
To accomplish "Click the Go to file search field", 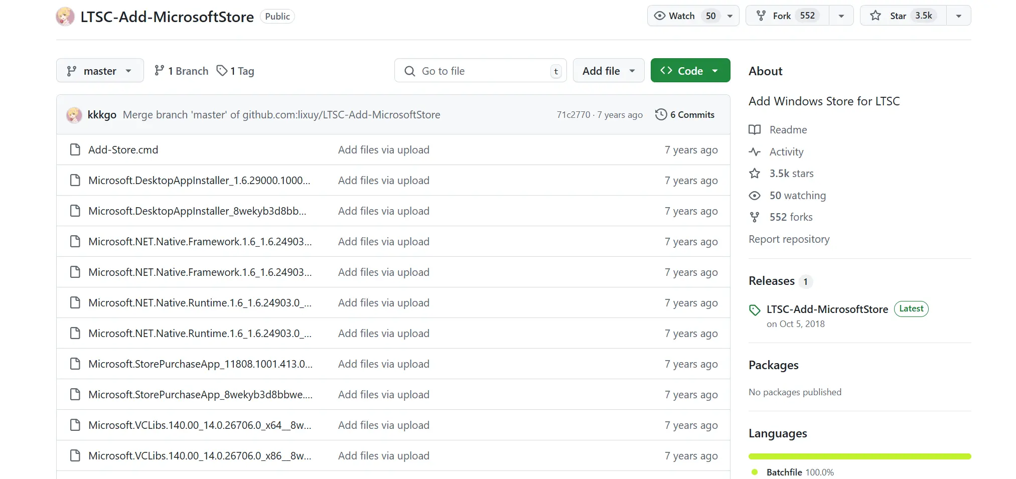I will pos(481,71).
